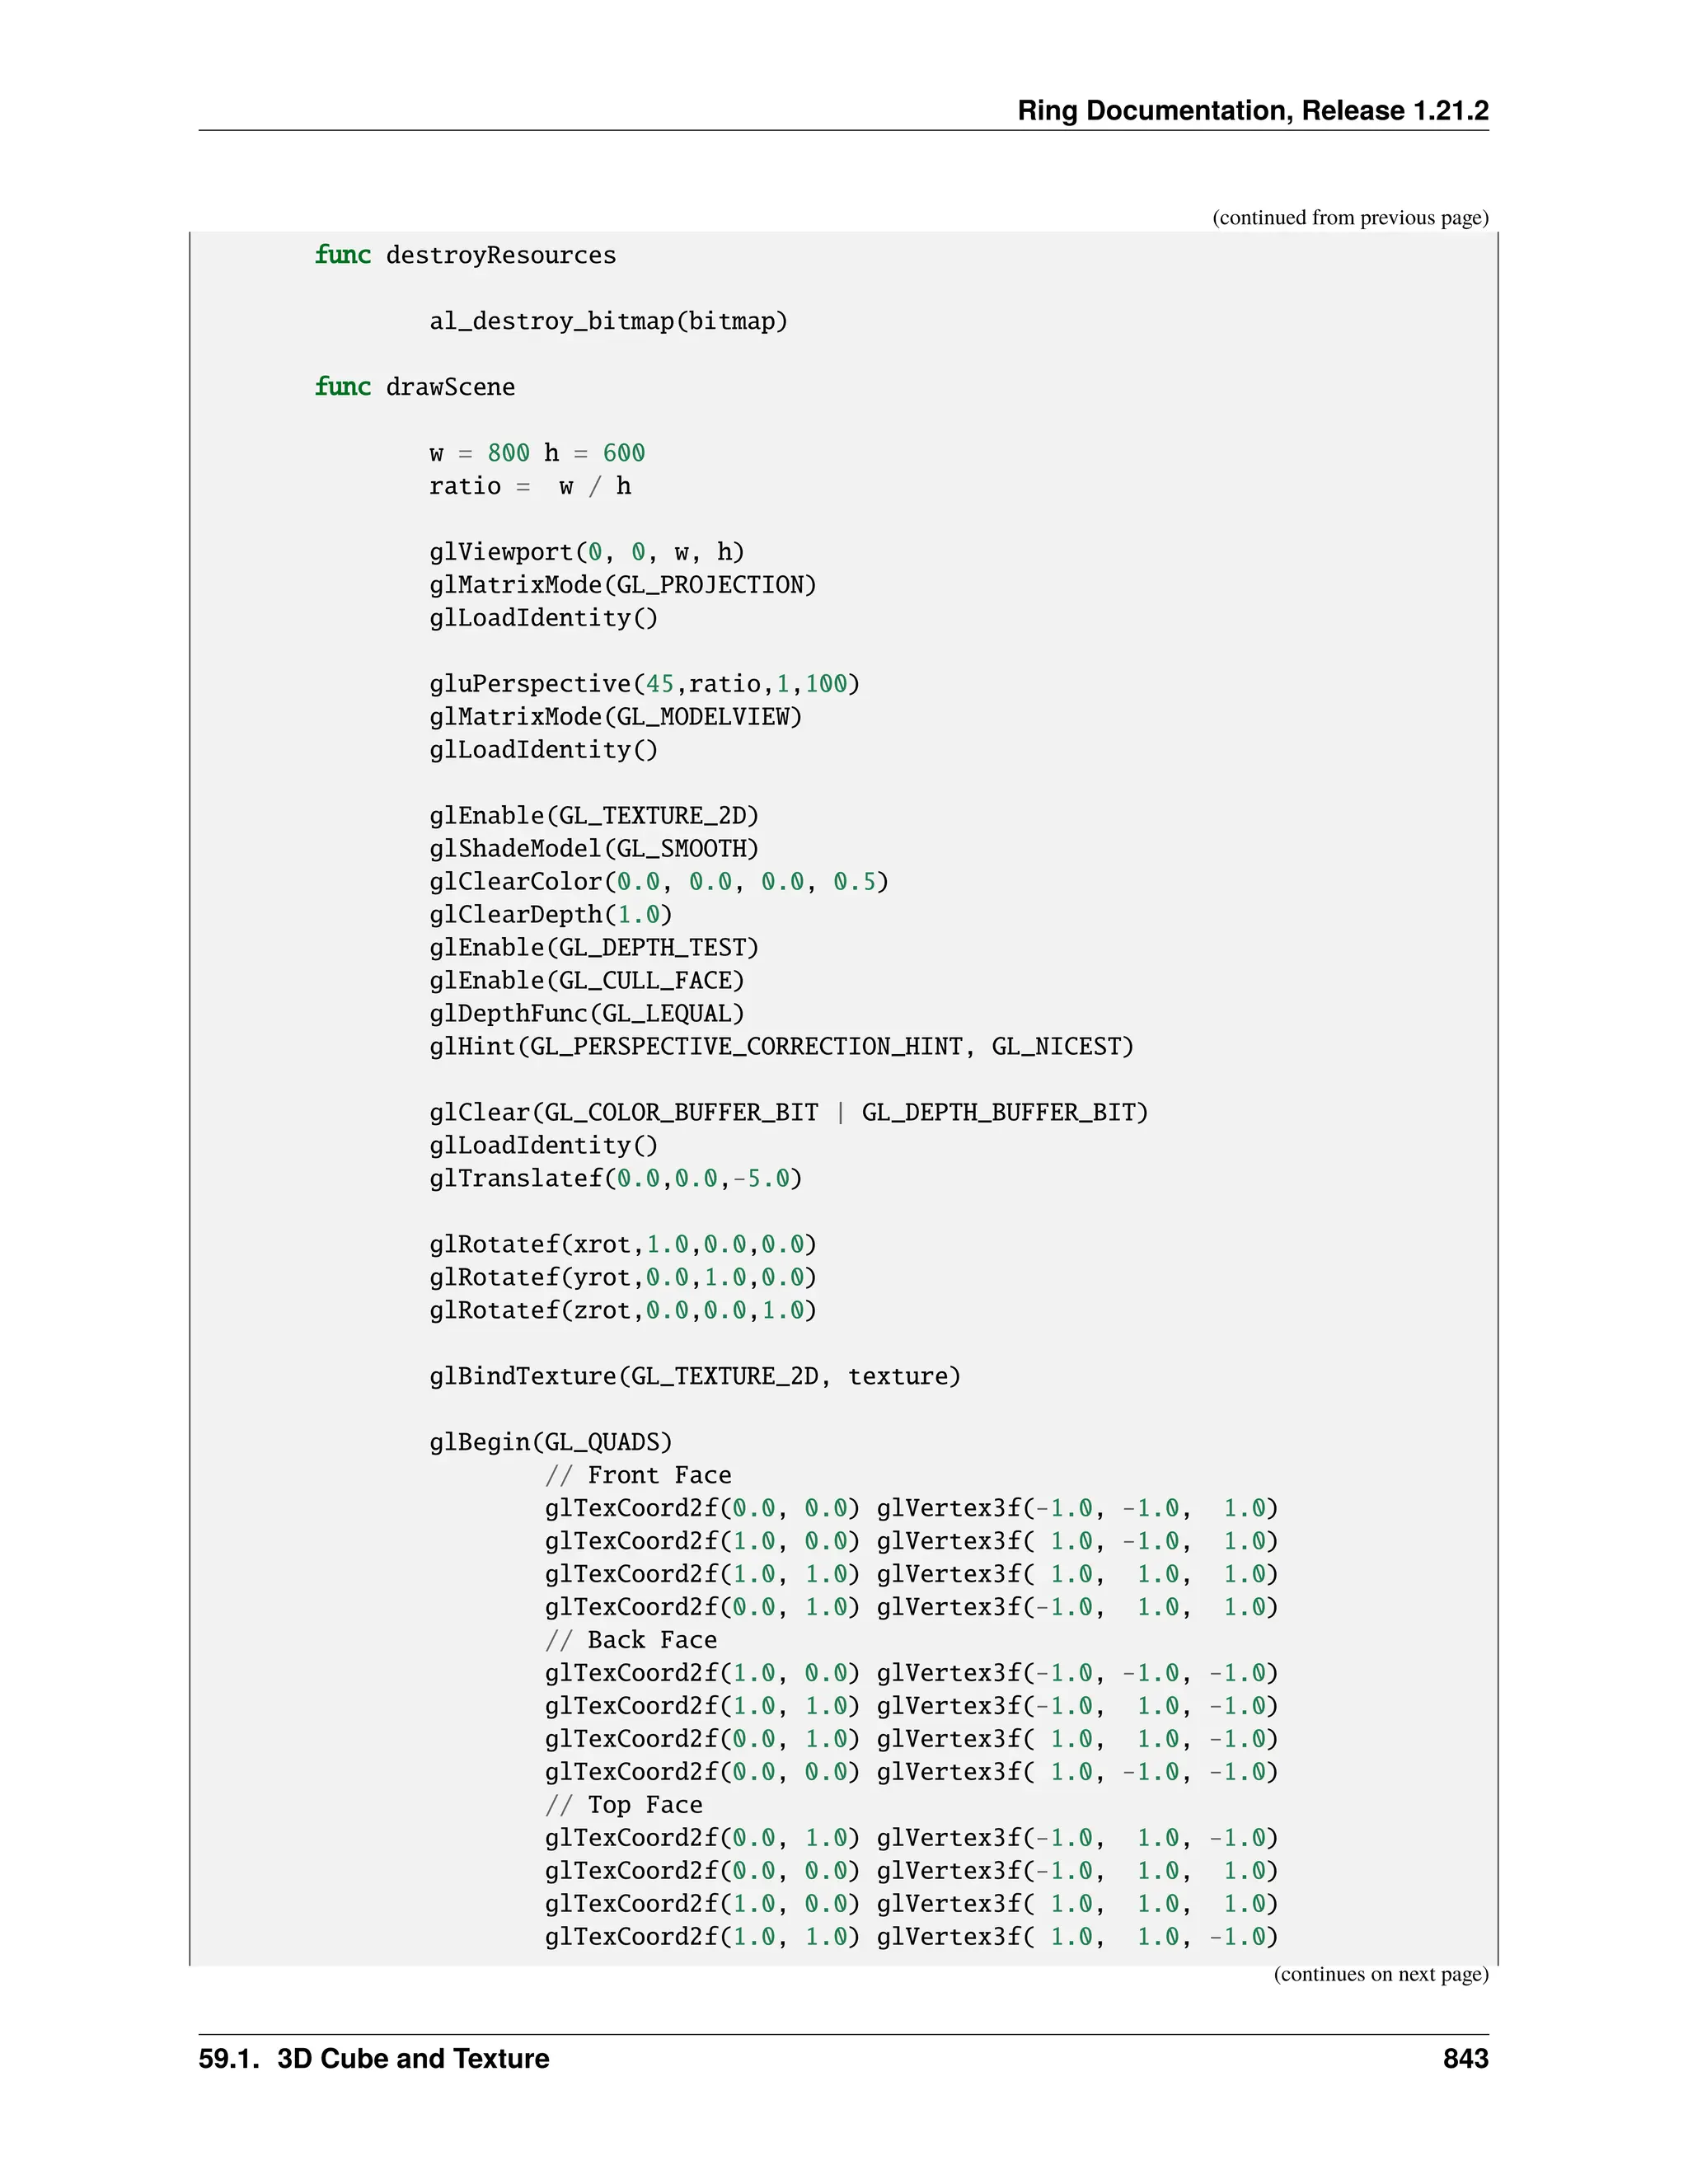Click the glViewport(0, 0, w, h) line
Screen dimensions: 1688x2184
point(587,552)
